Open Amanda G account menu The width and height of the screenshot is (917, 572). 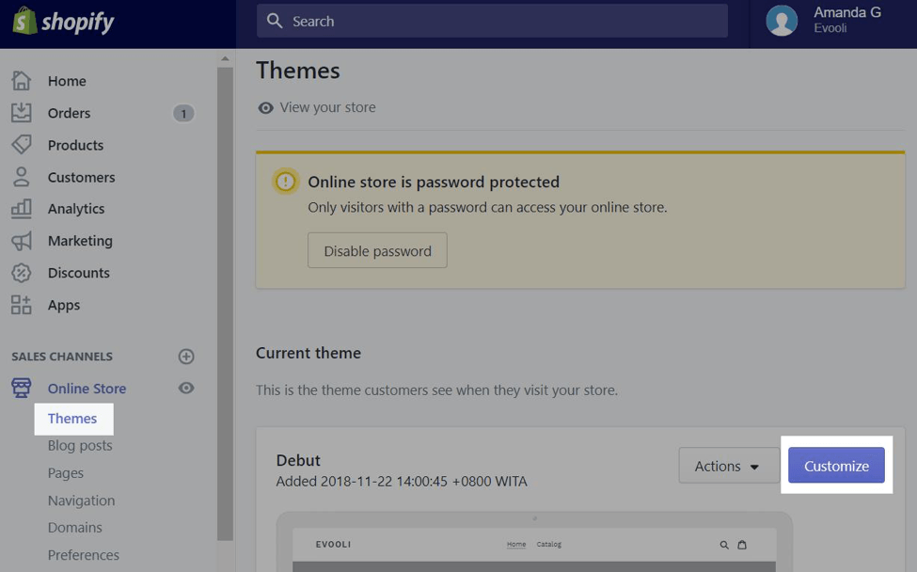point(828,21)
